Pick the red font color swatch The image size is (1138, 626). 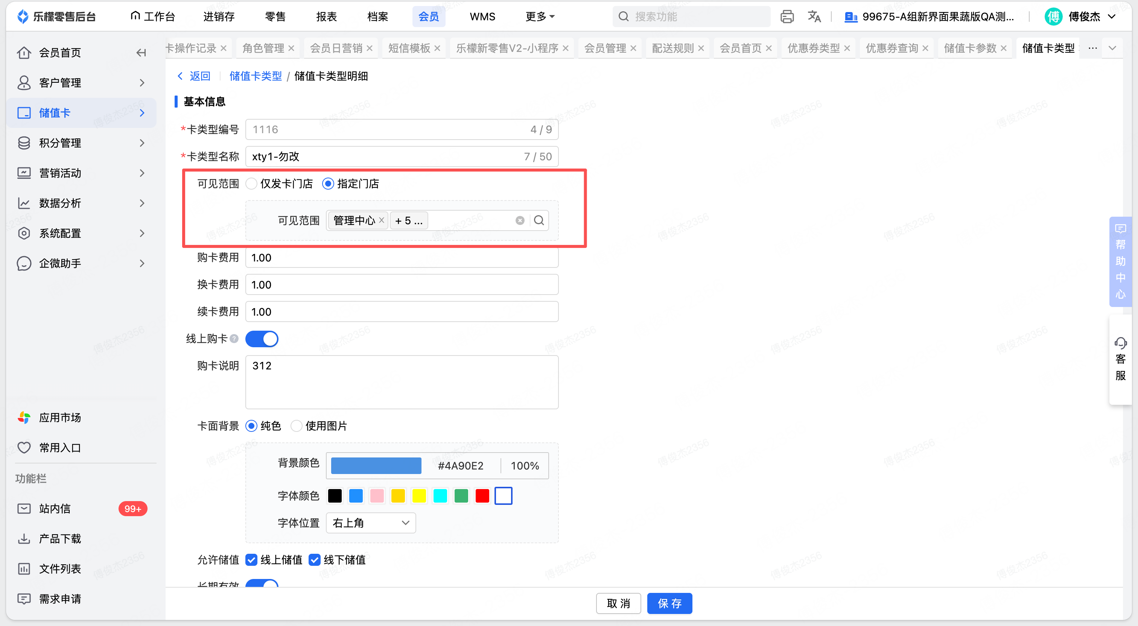(482, 496)
